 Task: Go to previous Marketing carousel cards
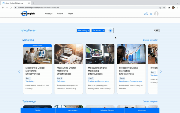click(x=19, y=72)
